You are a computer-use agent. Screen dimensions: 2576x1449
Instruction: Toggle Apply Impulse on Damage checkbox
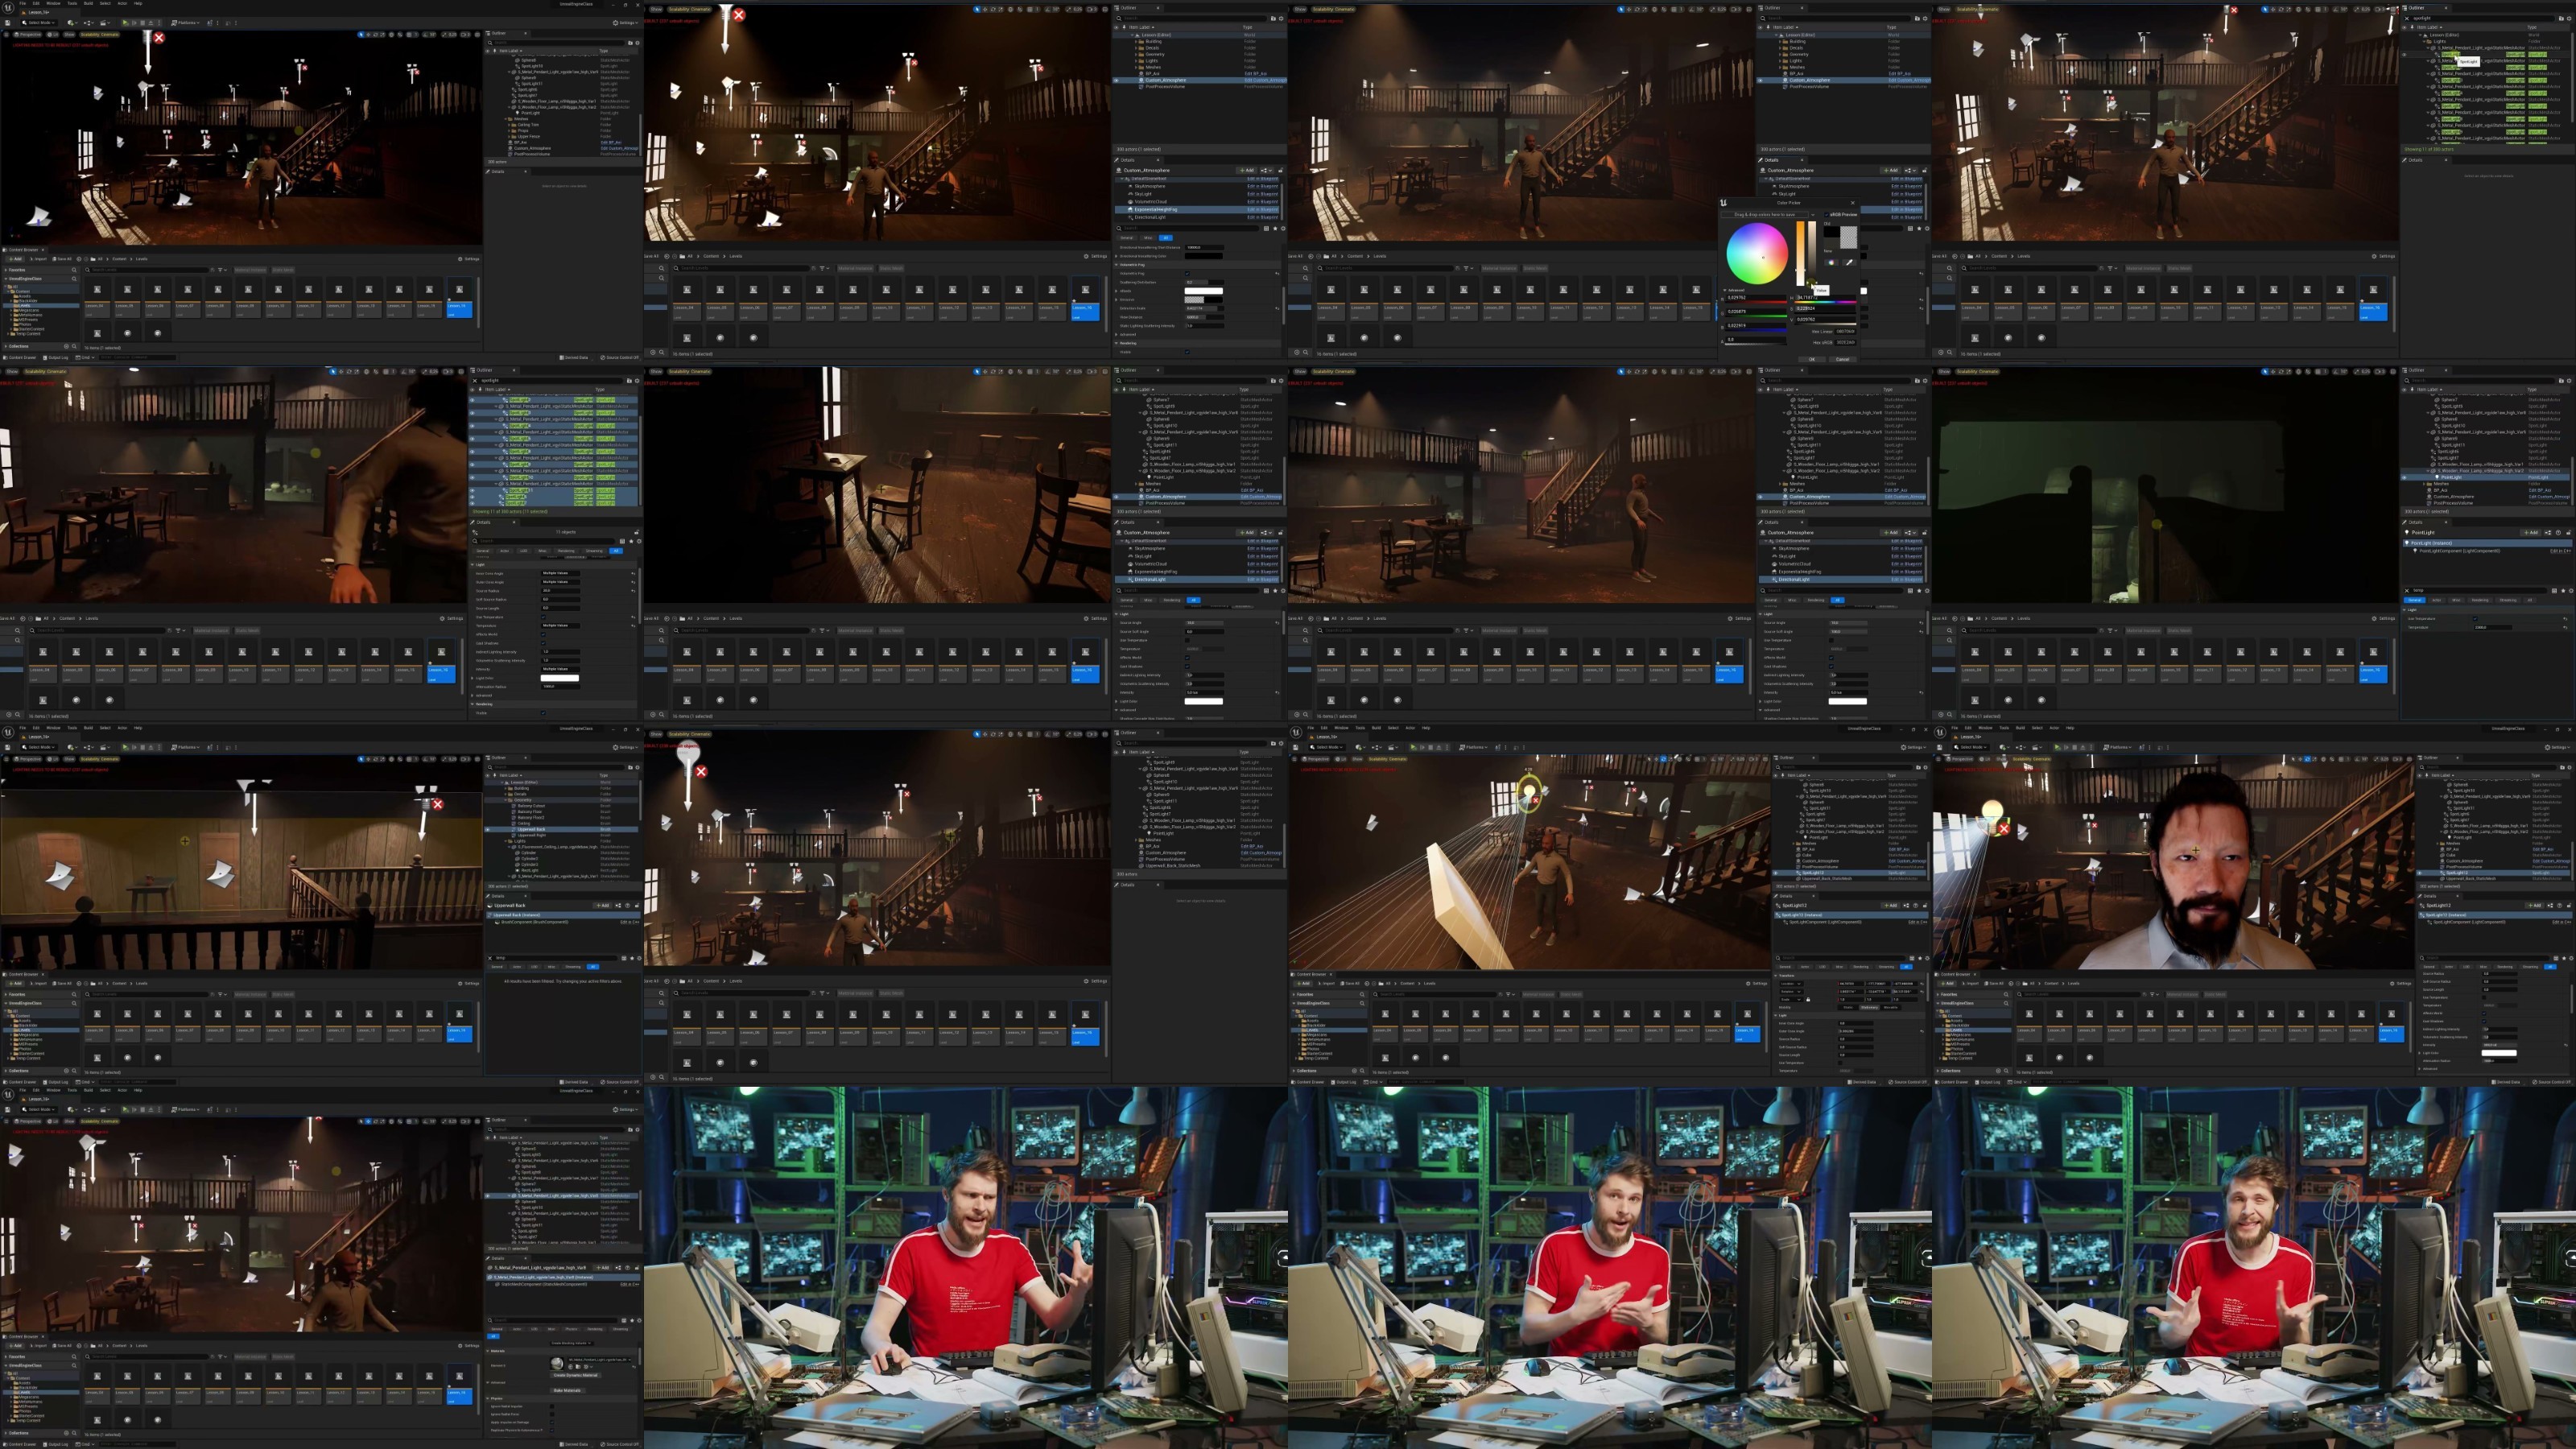(552, 1423)
